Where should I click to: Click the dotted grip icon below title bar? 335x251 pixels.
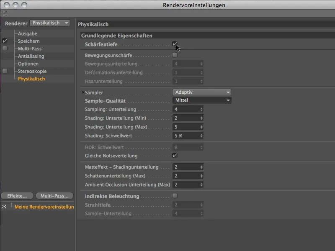[5, 13]
